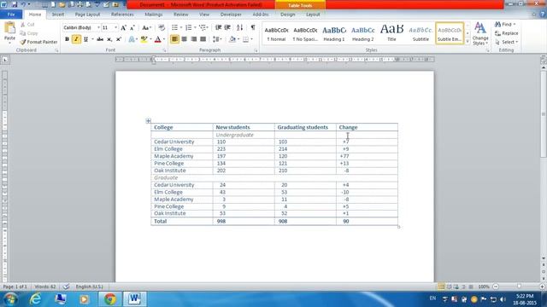Click font color button

pyautogui.click(x=157, y=39)
